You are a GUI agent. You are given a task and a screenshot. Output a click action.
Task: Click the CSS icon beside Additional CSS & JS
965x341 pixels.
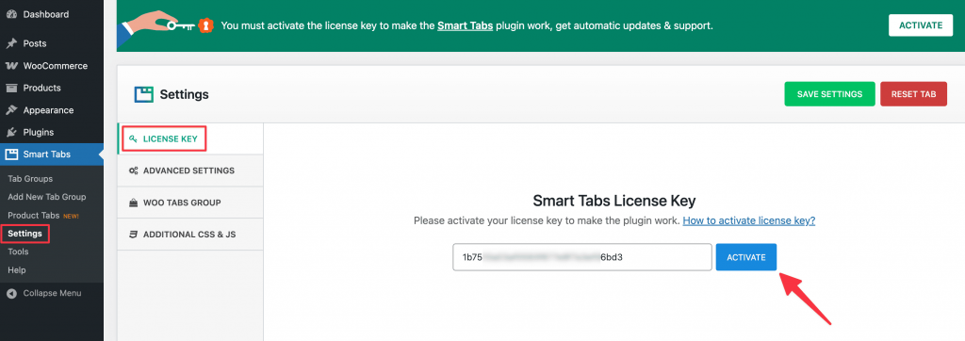tap(133, 235)
